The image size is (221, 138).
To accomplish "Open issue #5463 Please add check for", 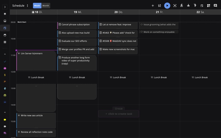I will (118, 34).
